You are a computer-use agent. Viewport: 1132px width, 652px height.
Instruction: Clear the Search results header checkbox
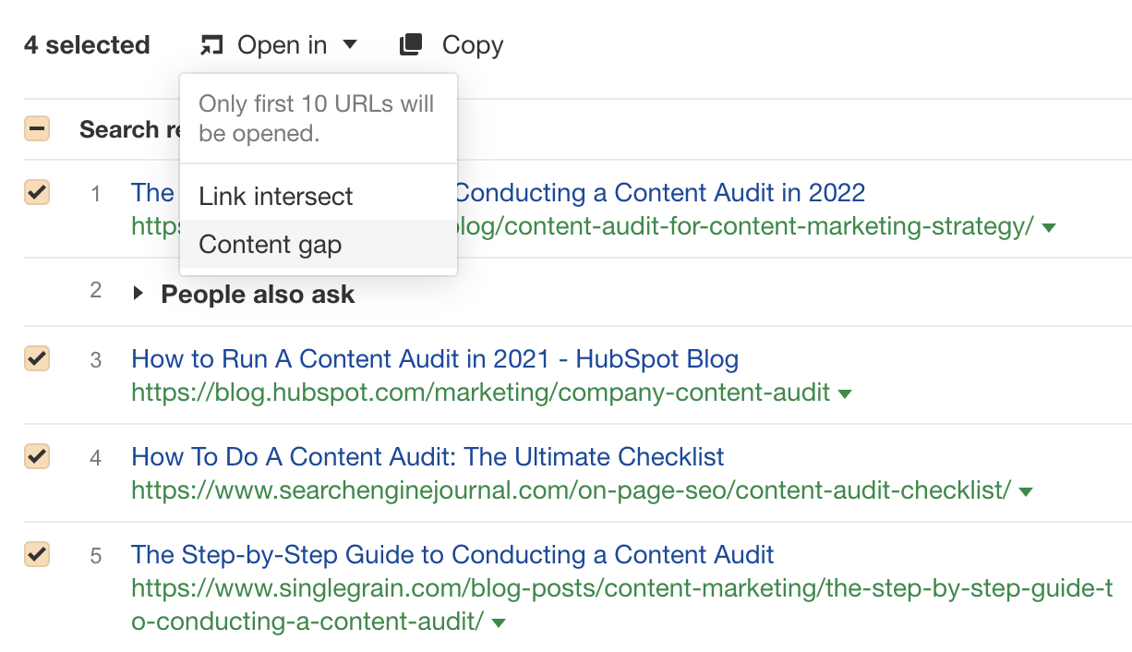[x=36, y=128]
